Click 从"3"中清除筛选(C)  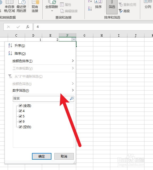[x=29, y=76]
